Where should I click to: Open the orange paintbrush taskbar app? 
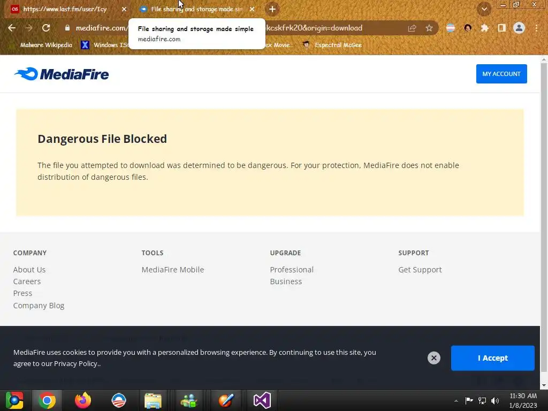click(x=225, y=400)
